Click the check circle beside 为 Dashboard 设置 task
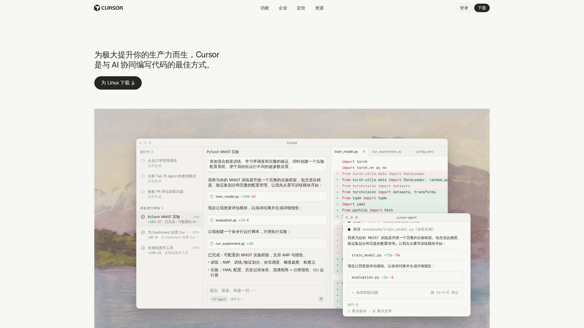 pyautogui.click(x=143, y=232)
